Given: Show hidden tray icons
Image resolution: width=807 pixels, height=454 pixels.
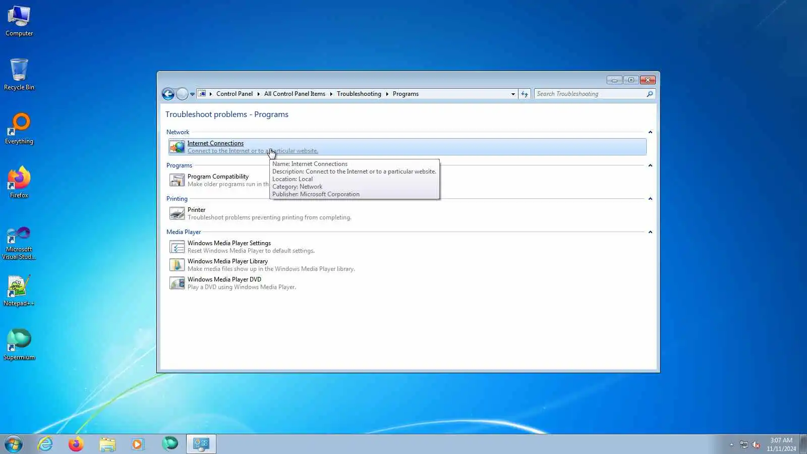Looking at the screenshot, I should pyautogui.click(x=732, y=444).
